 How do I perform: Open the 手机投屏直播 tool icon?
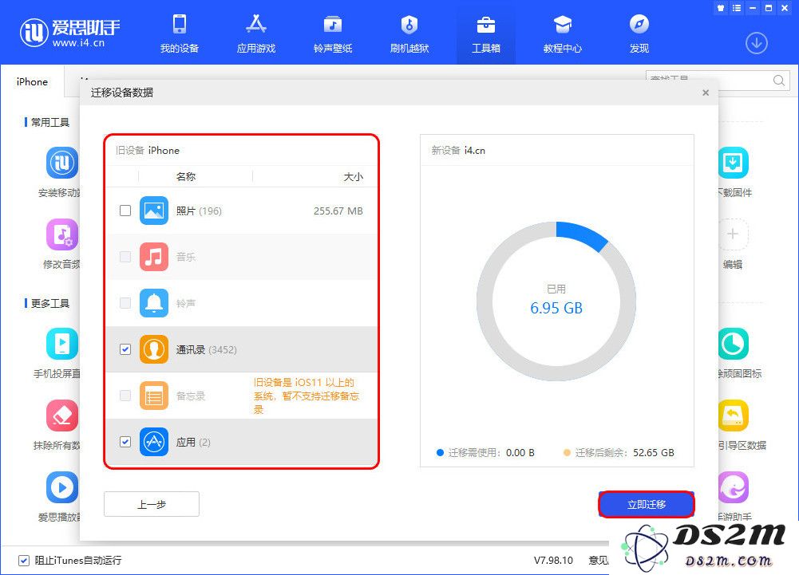[62, 344]
